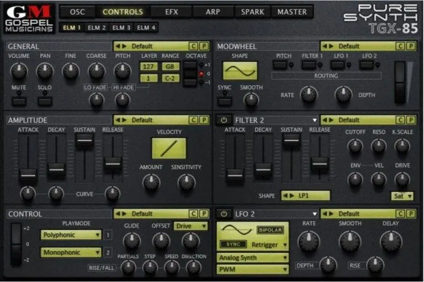Enable the Modwheel LFO 1 routing switch
The width and height of the screenshot is (424, 282).
tap(338, 65)
